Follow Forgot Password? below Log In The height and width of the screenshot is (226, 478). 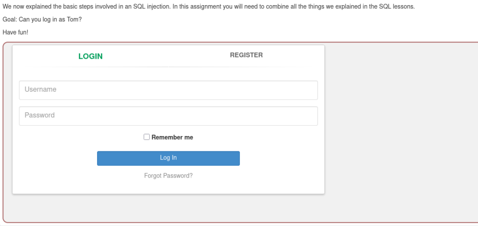point(168,176)
